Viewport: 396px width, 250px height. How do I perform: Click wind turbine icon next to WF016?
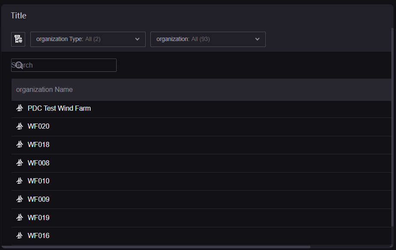pyautogui.click(x=20, y=235)
